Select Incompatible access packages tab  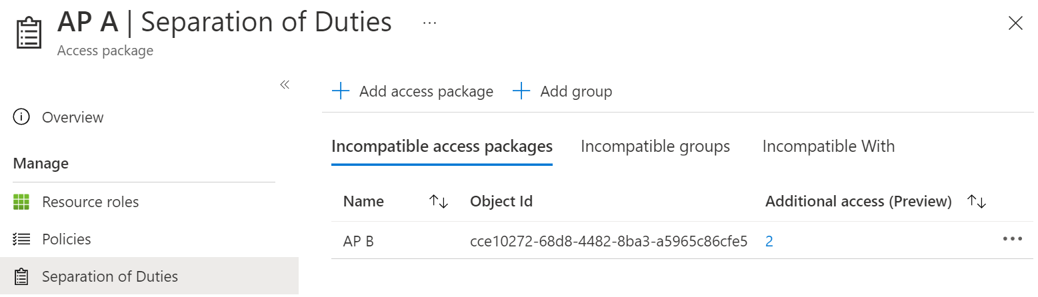tap(442, 146)
